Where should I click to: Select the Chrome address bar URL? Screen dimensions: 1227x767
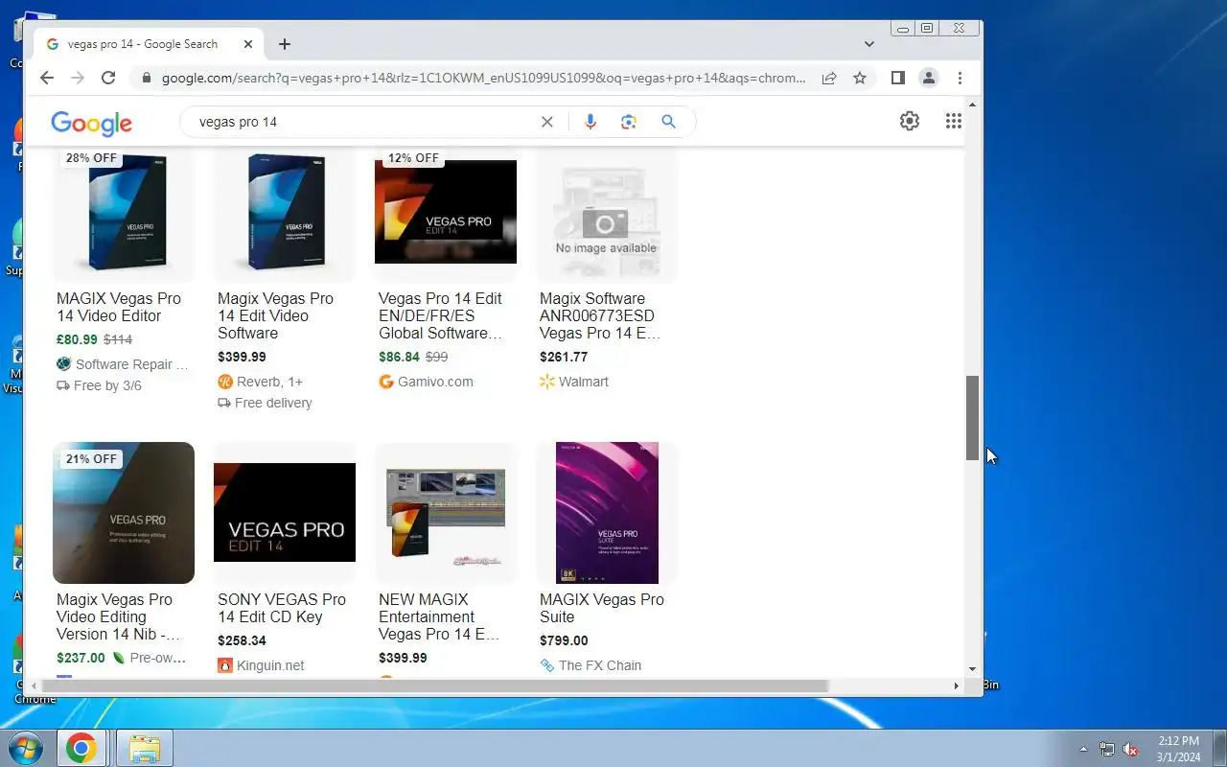pos(483,79)
